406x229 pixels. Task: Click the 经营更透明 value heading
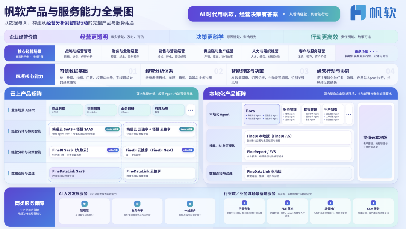[x=94, y=37]
